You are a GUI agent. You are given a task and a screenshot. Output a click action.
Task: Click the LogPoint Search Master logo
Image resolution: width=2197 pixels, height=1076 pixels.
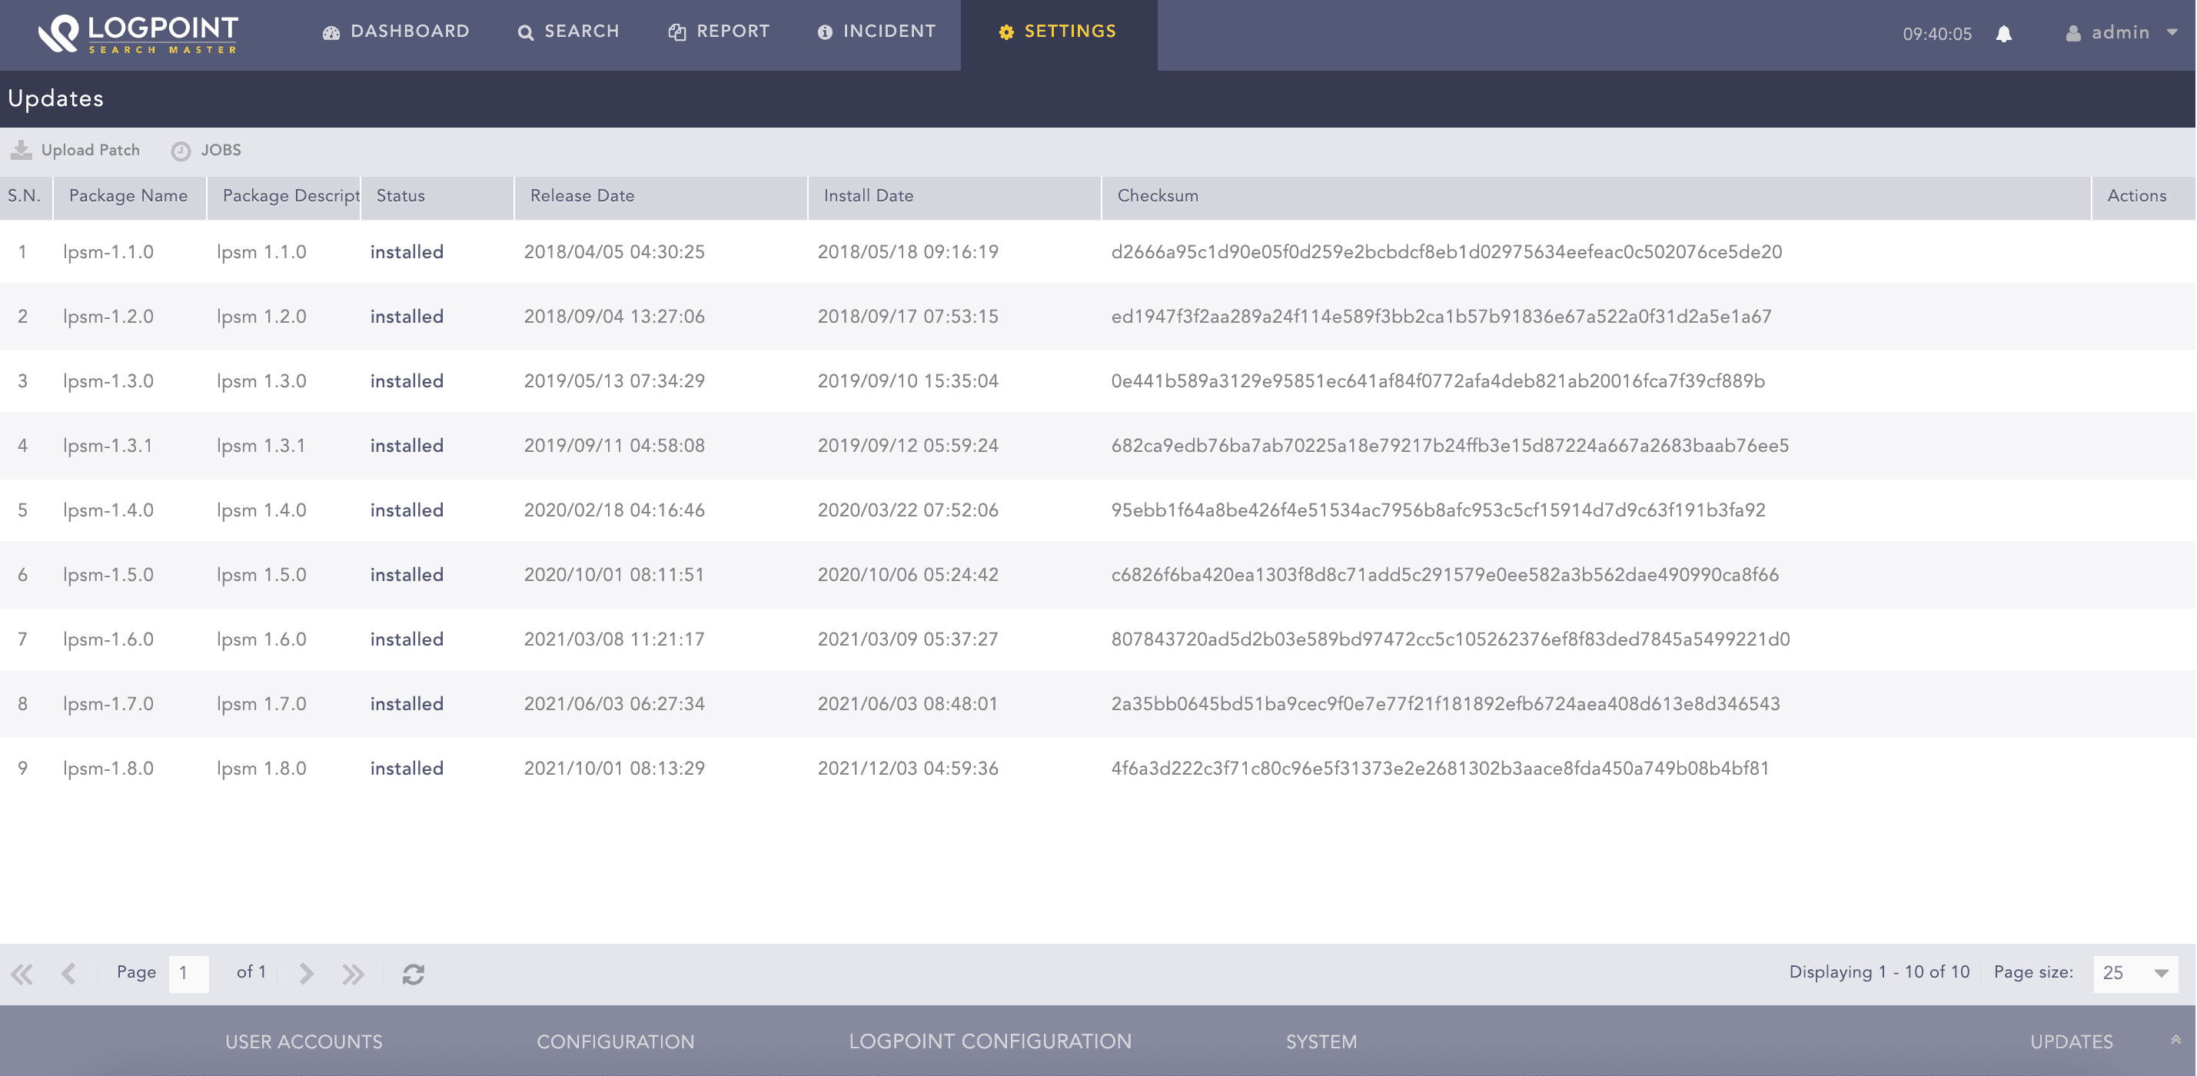[138, 34]
